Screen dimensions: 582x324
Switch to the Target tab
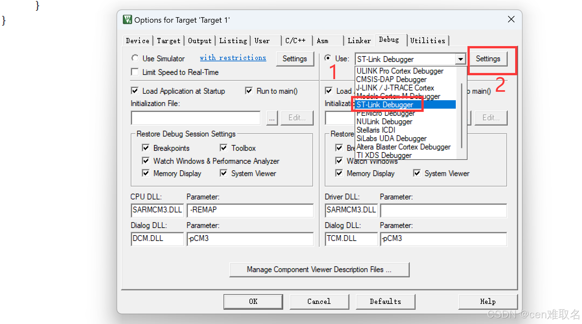168,41
